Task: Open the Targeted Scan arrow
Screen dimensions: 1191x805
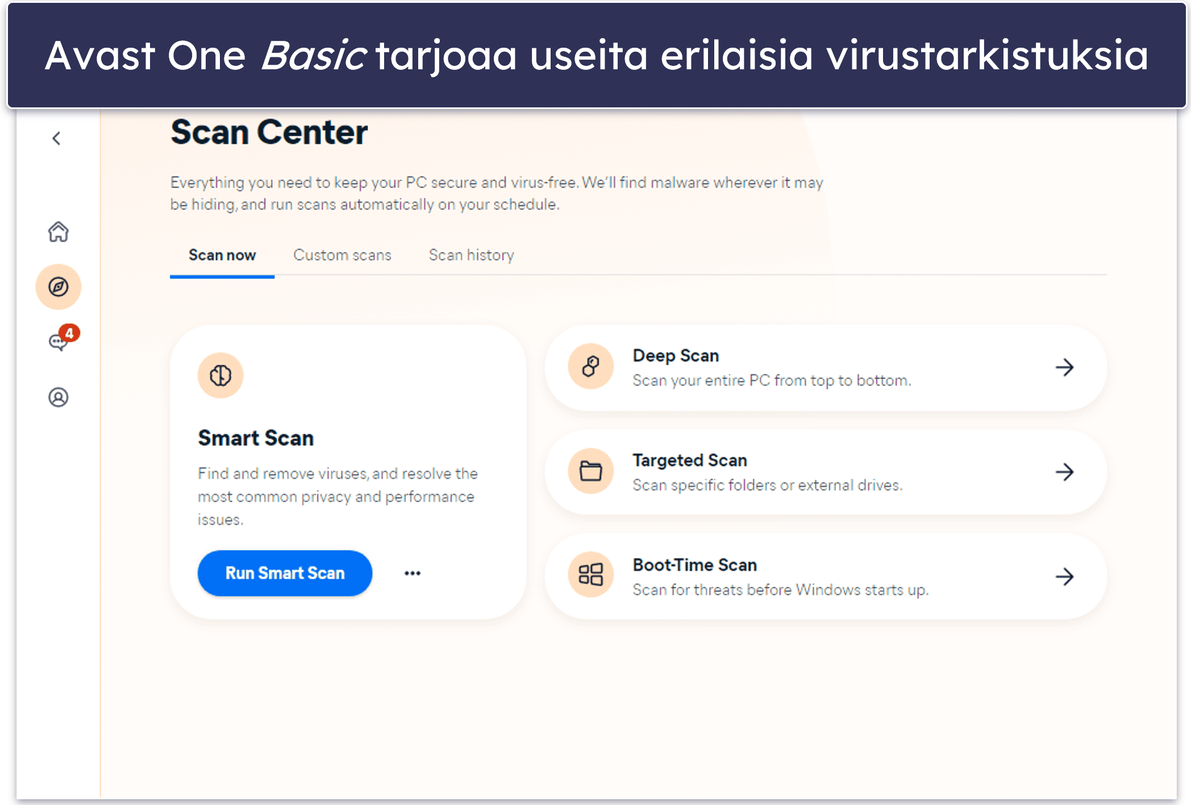Action: [x=1064, y=472]
